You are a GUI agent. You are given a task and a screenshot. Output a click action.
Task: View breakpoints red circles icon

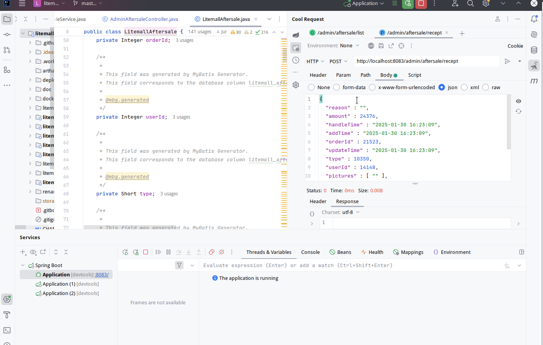point(212,252)
